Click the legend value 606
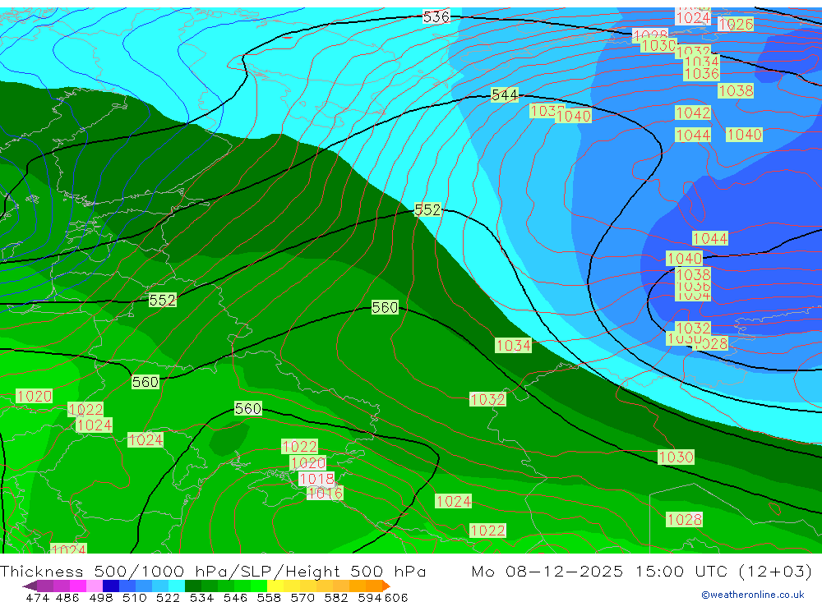The height and width of the screenshot is (602, 822). pos(396,598)
